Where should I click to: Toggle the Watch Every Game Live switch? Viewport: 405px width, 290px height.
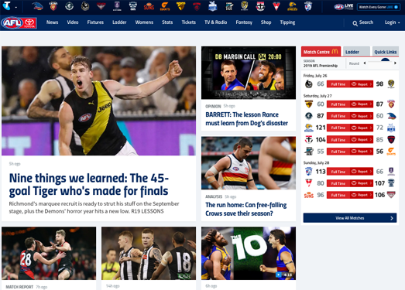(x=396, y=7)
